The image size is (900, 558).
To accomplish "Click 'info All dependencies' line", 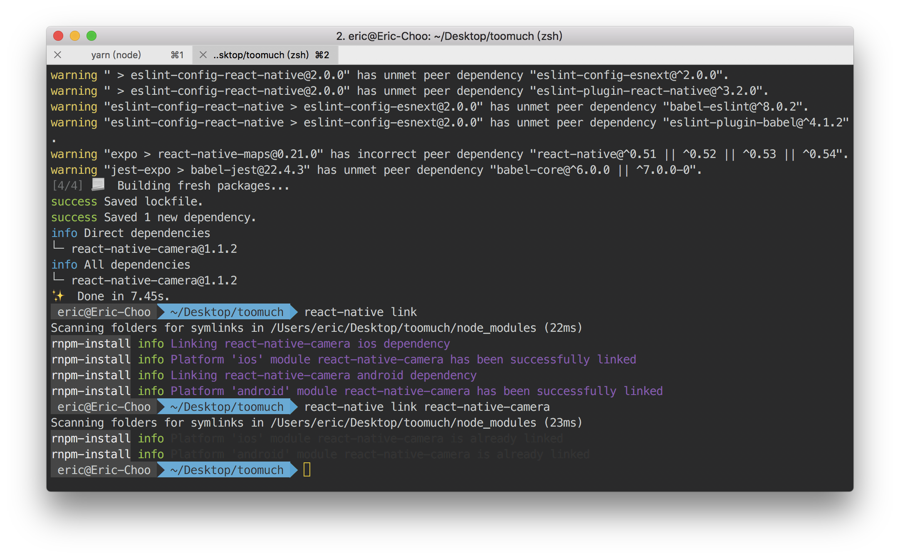I will click(121, 264).
